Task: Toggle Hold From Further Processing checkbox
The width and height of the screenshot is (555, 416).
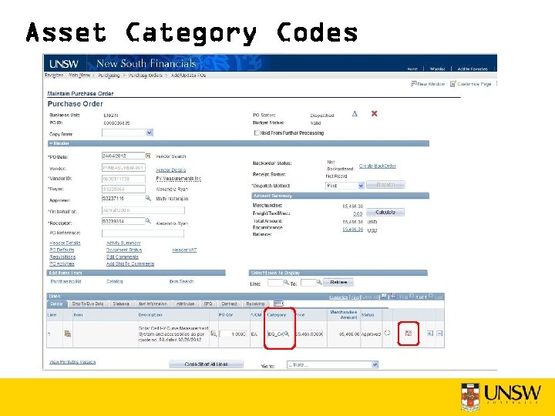Action: pyautogui.click(x=257, y=133)
